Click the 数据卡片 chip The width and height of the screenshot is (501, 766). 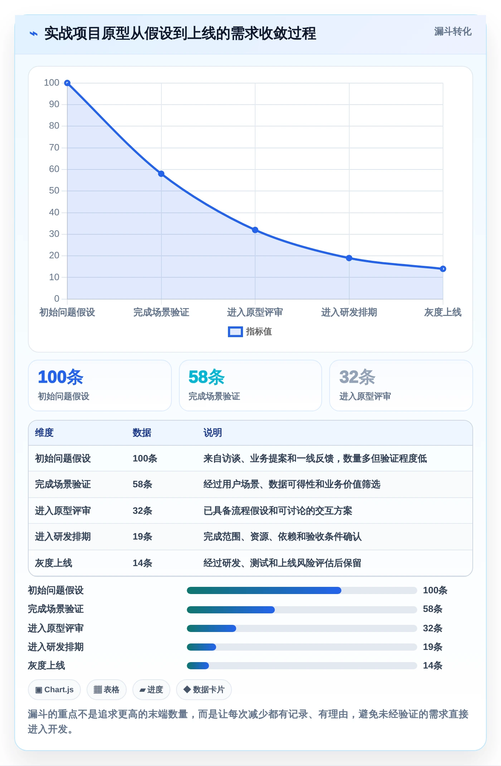coord(204,690)
